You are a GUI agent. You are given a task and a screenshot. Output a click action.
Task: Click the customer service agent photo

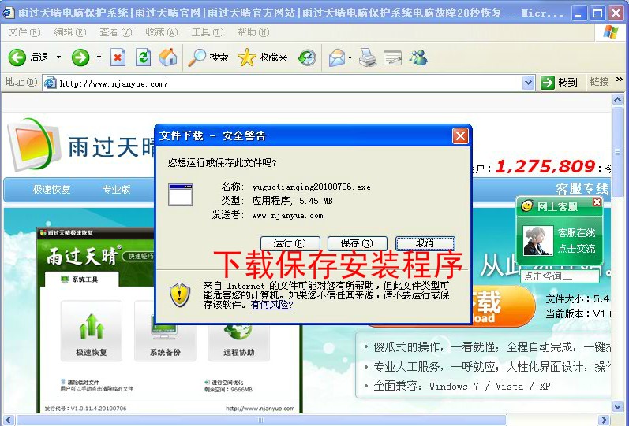point(538,241)
